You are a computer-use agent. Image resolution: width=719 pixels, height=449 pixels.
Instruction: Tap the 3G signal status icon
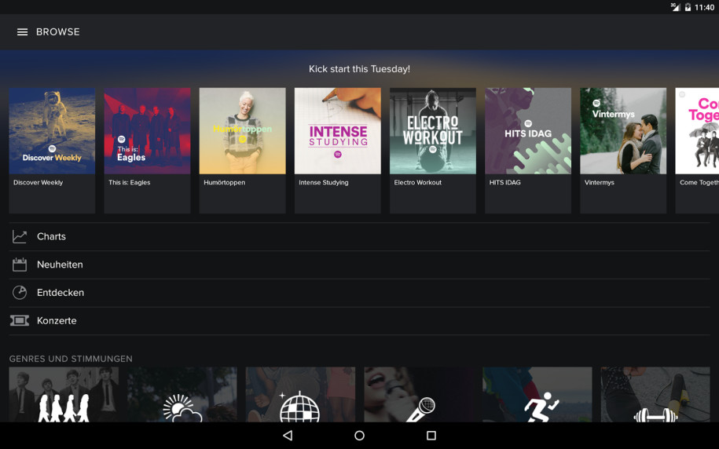tap(675, 7)
